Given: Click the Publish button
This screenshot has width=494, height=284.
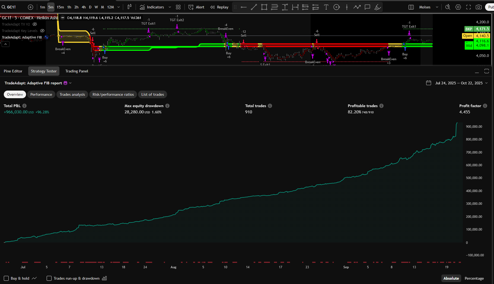Looking at the screenshot, I should coord(490,7).
